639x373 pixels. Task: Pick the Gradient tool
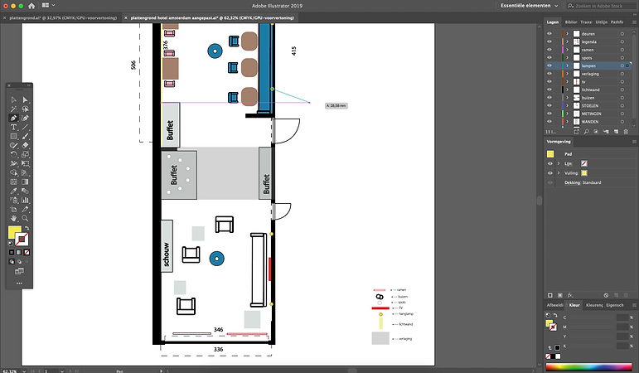[x=25, y=182]
